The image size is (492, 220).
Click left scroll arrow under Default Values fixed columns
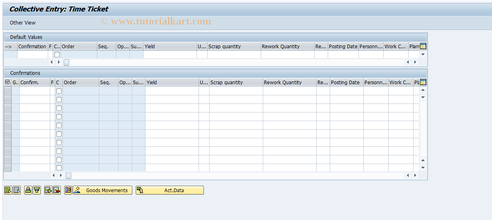click(x=52, y=62)
